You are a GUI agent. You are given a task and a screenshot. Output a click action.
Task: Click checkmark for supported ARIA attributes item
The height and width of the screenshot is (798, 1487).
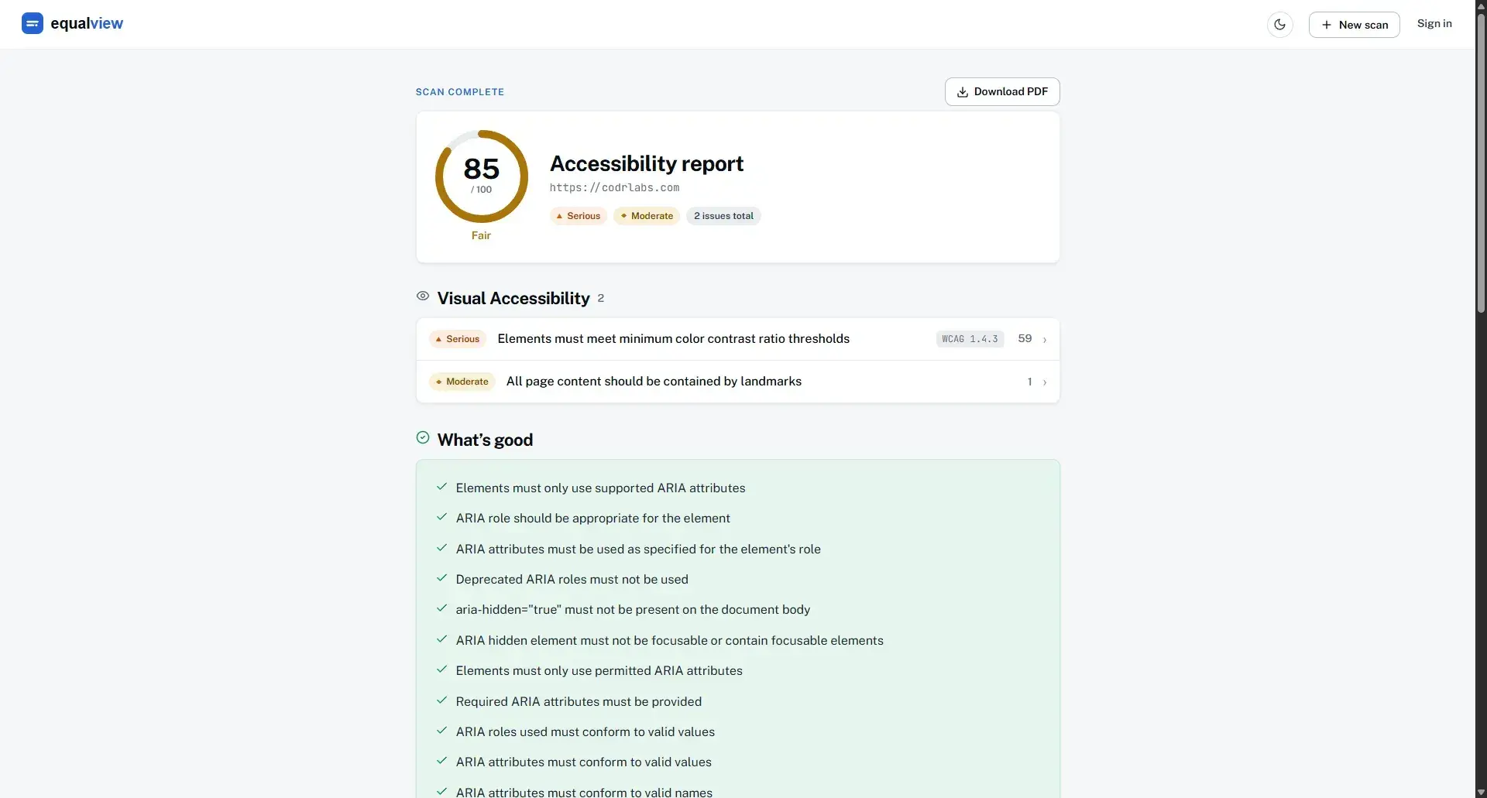441,487
